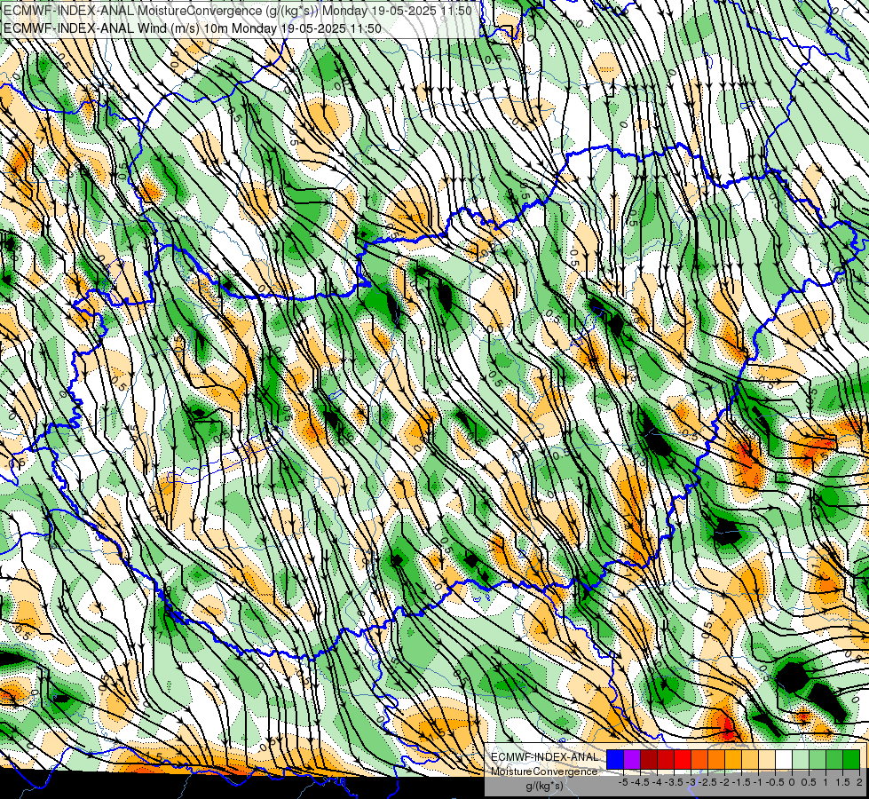Select the legend scale value -1.5
Screen dimensions: 869x799
pos(741,782)
